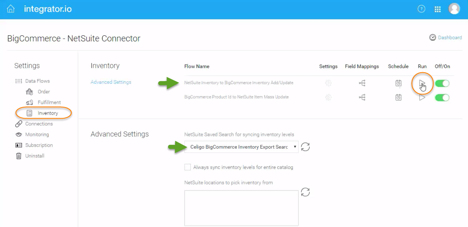Open settings gear for Product Id Mass Update flow

pos(328,97)
